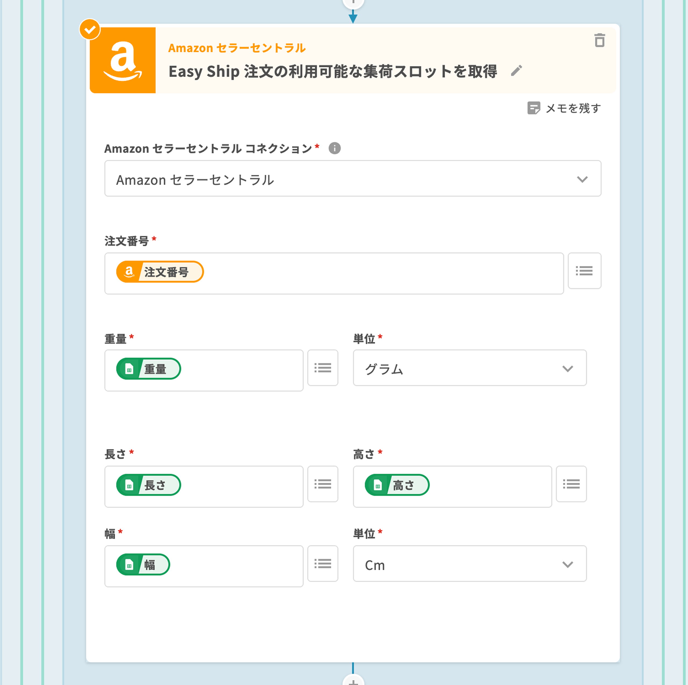The height and width of the screenshot is (685, 688).
Task: Edit the step title with the pencil icon
Action: (x=516, y=70)
